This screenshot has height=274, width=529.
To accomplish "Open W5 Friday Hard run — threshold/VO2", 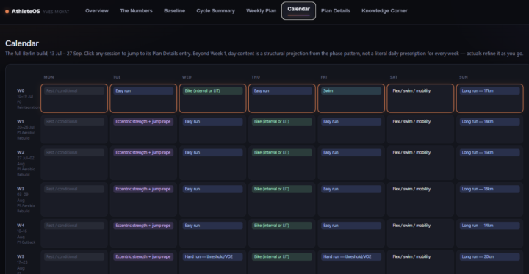I will [x=351, y=257].
